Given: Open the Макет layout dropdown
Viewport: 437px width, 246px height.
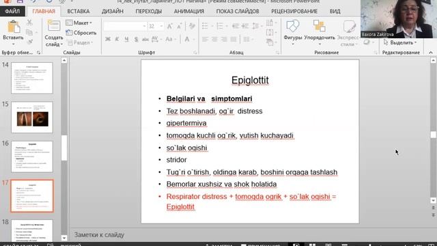Looking at the screenshot, I should (79, 23).
